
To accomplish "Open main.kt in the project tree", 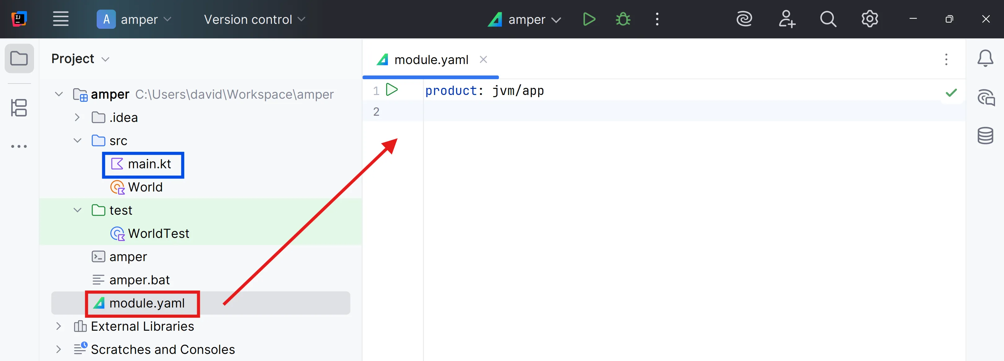I will [x=149, y=164].
